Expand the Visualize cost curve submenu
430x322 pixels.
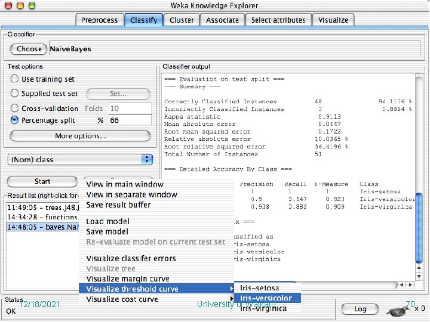[156, 299]
